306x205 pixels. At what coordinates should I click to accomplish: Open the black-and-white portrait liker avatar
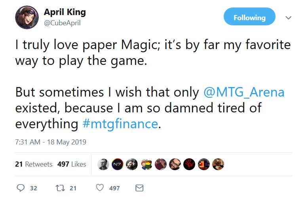click(x=103, y=164)
